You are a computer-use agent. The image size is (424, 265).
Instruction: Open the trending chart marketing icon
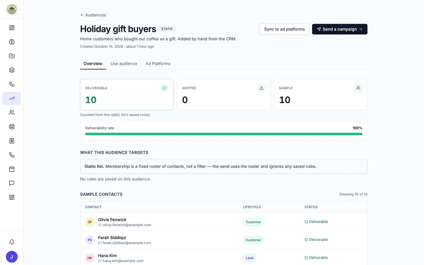(12, 98)
